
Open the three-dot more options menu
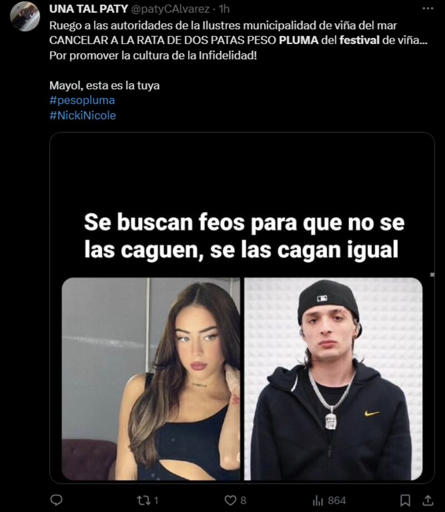tap(428, 8)
